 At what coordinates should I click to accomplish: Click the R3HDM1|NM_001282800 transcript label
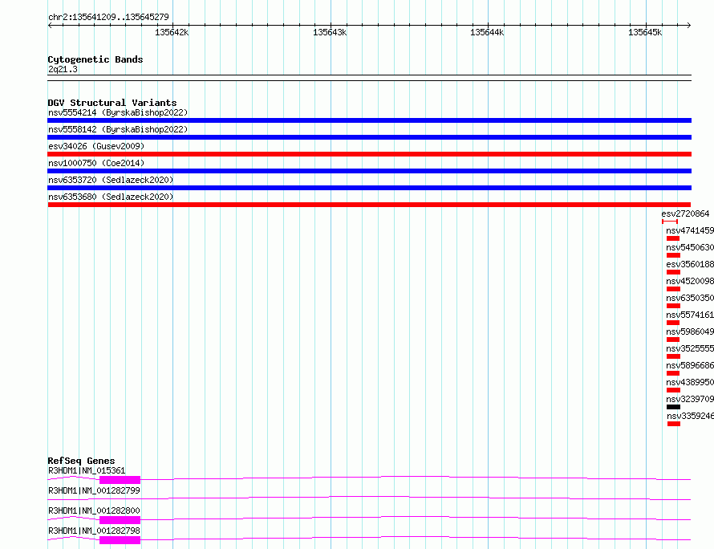click(x=94, y=510)
